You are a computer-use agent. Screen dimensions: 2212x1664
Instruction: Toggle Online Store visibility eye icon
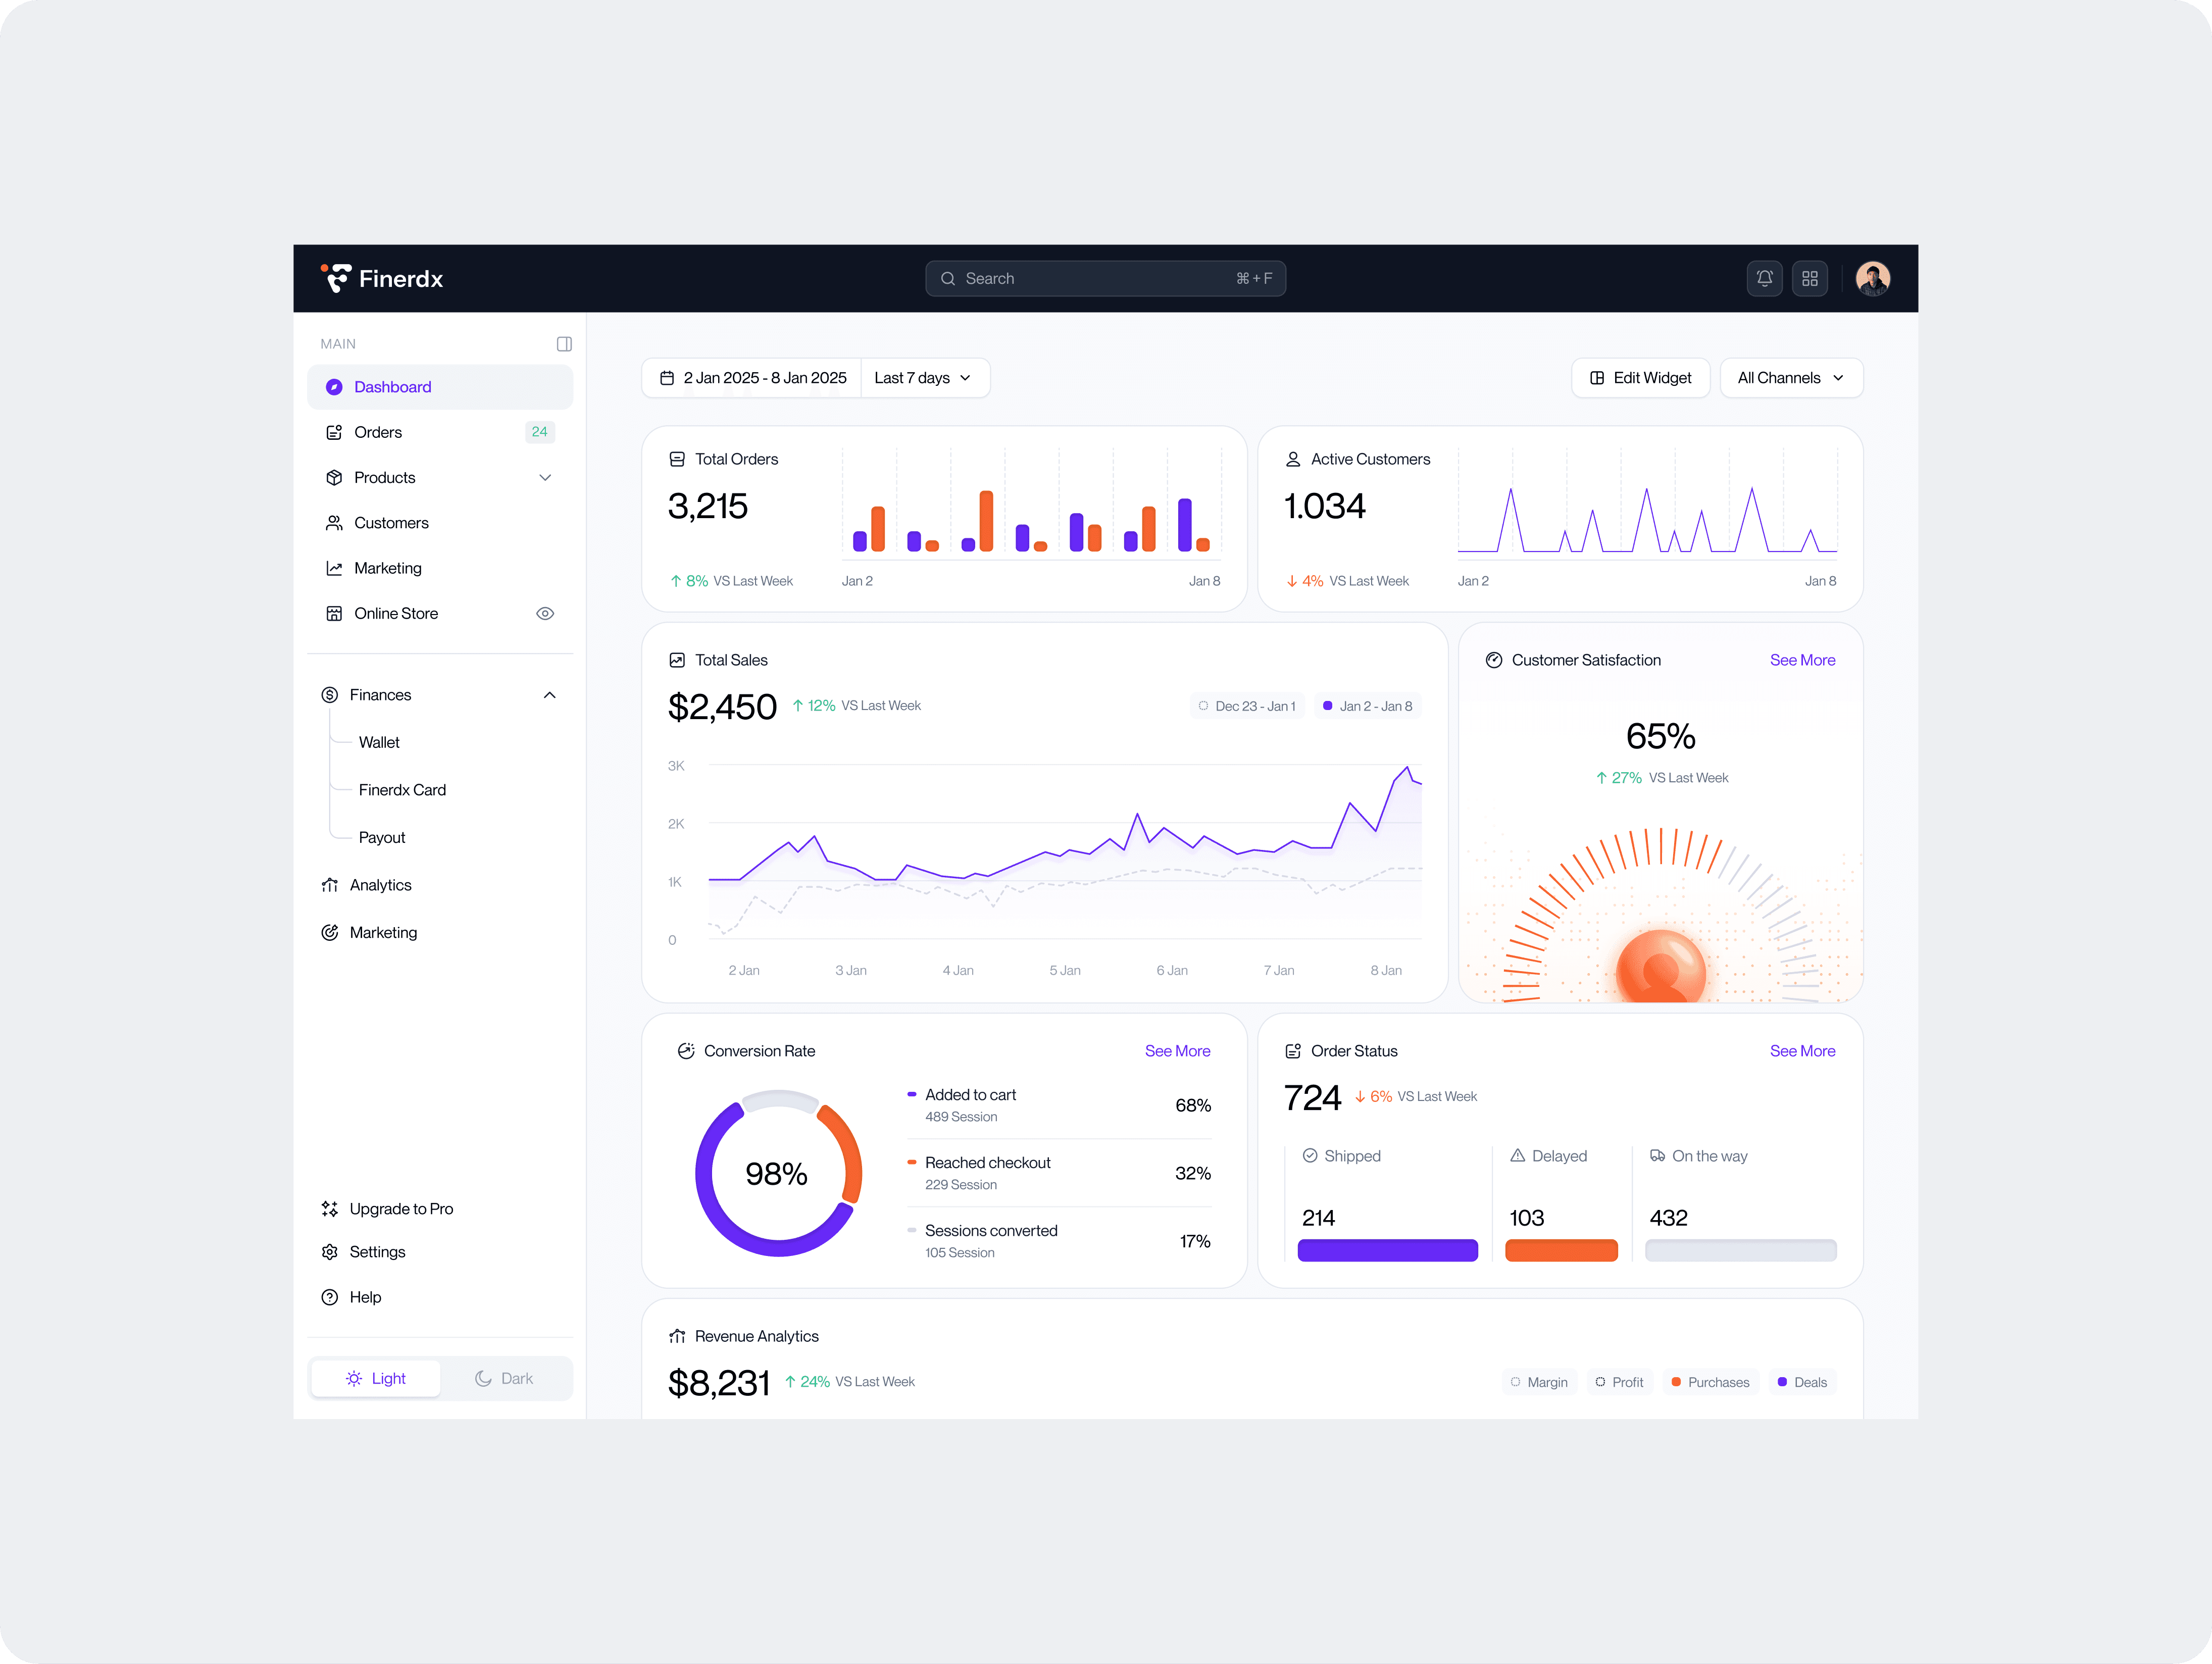tap(545, 614)
